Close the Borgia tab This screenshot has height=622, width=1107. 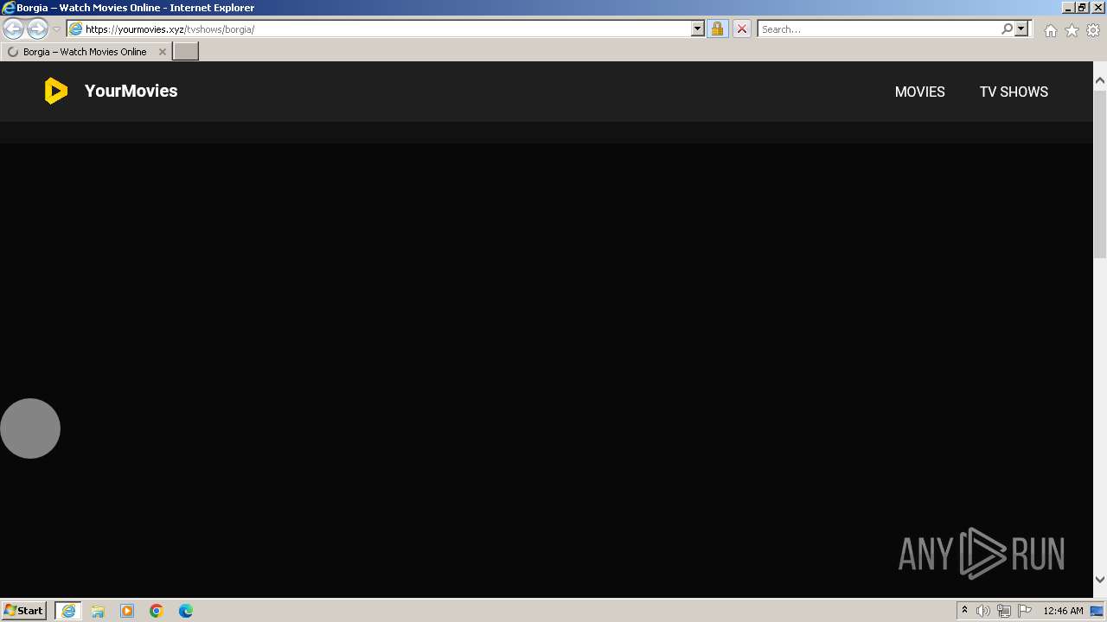tap(162, 52)
